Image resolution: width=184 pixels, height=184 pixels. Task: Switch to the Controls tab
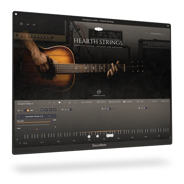(87, 102)
